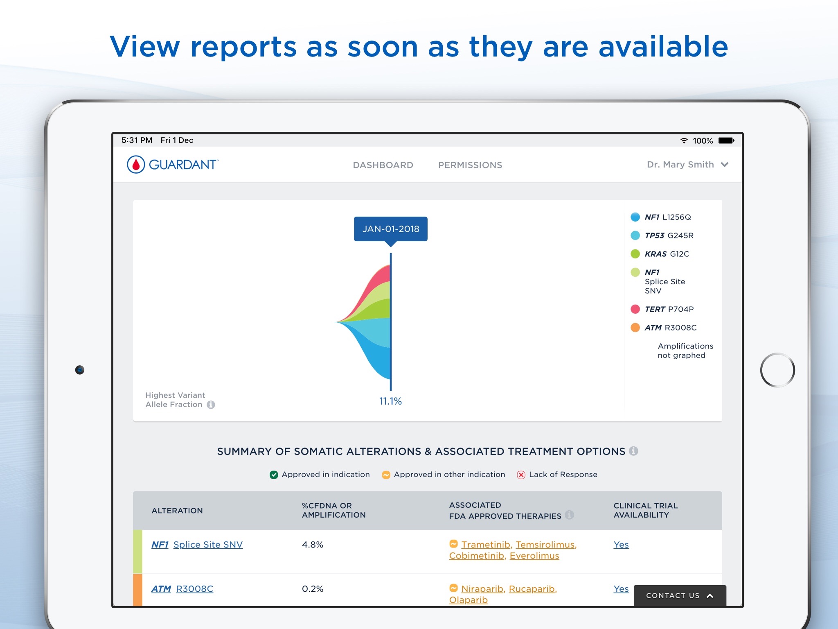
Task: Tap the 5:31 PM clock in status bar
Action: (137, 140)
